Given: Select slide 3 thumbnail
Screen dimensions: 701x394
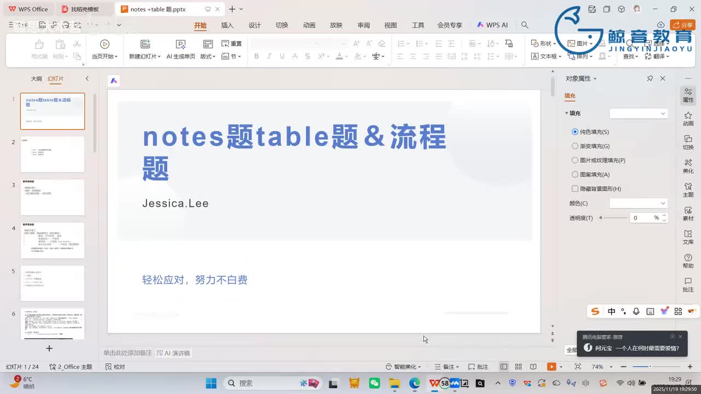Looking at the screenshot, I should pyautogui.click(x=53, y=197).
